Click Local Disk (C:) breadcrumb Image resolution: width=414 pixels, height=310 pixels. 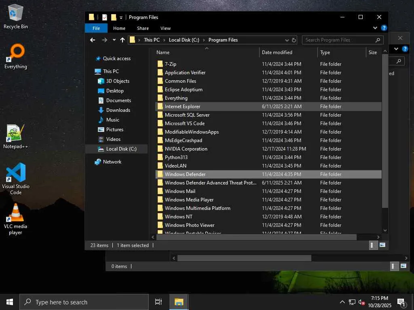point(184,40)
